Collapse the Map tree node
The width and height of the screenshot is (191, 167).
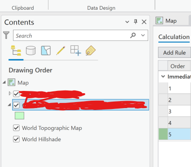(4, 83)
